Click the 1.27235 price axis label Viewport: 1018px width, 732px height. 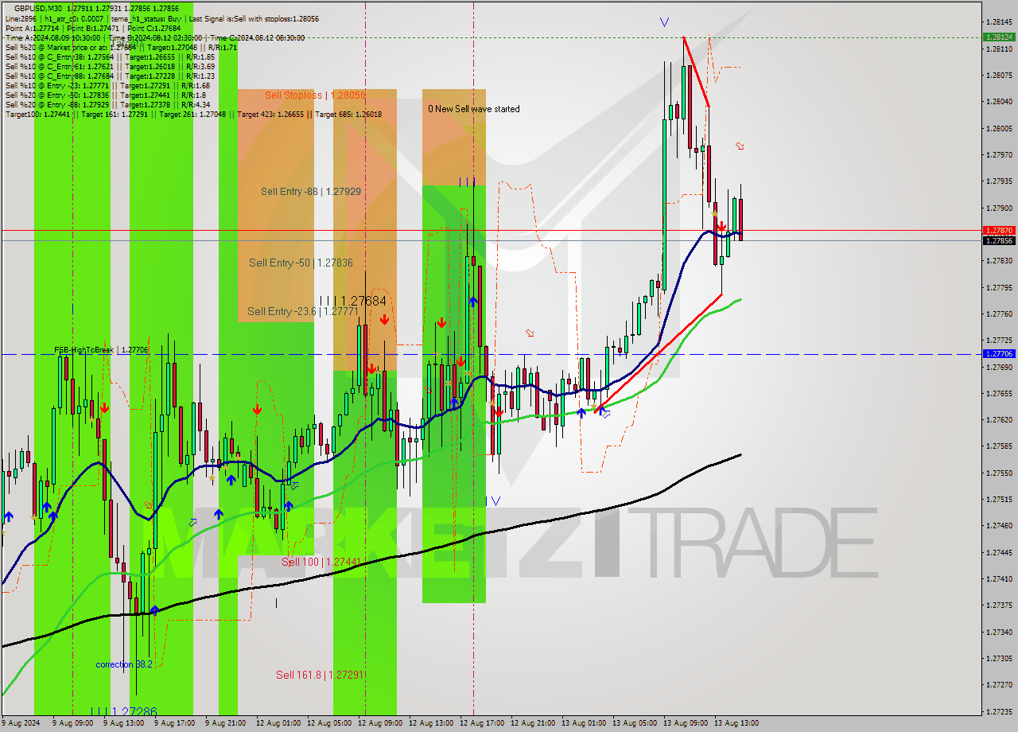tap(998, 711)
